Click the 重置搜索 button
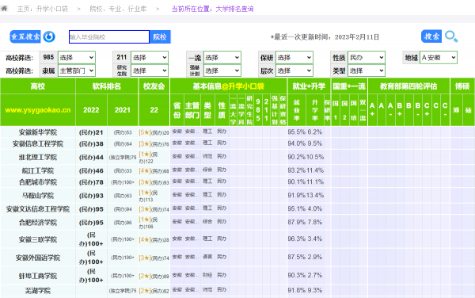Screen dimensions: 475x298 pyautogui.click(x=25, y=36)
